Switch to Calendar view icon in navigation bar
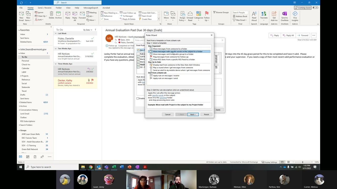 click(28, 157)
